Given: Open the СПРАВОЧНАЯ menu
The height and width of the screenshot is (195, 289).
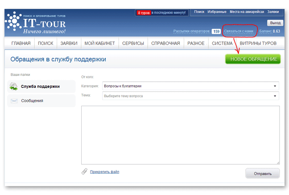Looking at the screenshot, I should point(165,43).
